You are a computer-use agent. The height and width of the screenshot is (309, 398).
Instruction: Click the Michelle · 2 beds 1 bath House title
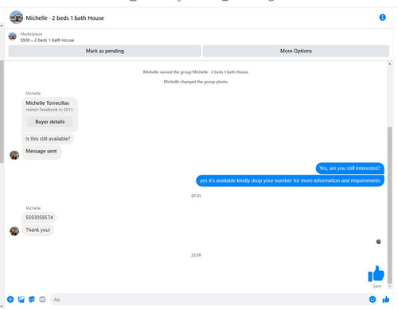(64, 18)
